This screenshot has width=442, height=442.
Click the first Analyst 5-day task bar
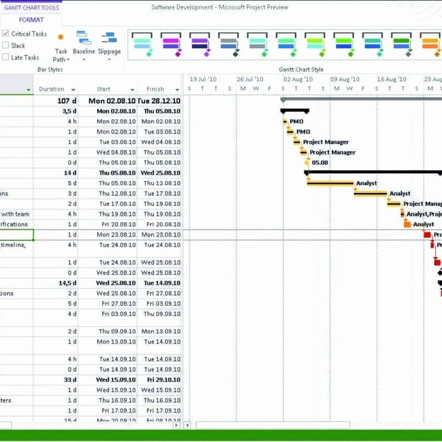[x=330, y=183]
